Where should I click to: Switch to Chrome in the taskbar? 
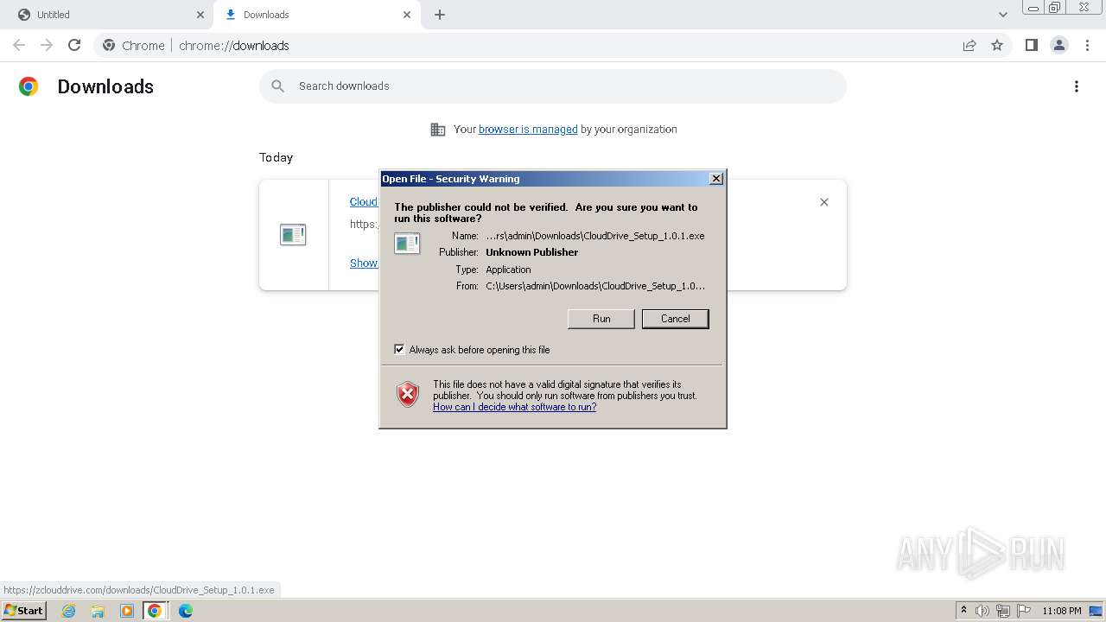155,611
